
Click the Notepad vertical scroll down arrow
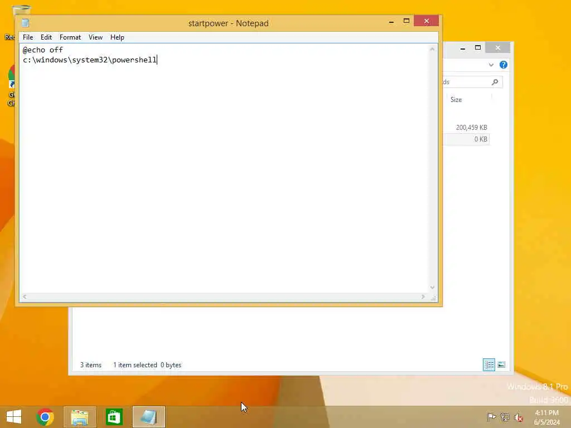tap(432, 287)
